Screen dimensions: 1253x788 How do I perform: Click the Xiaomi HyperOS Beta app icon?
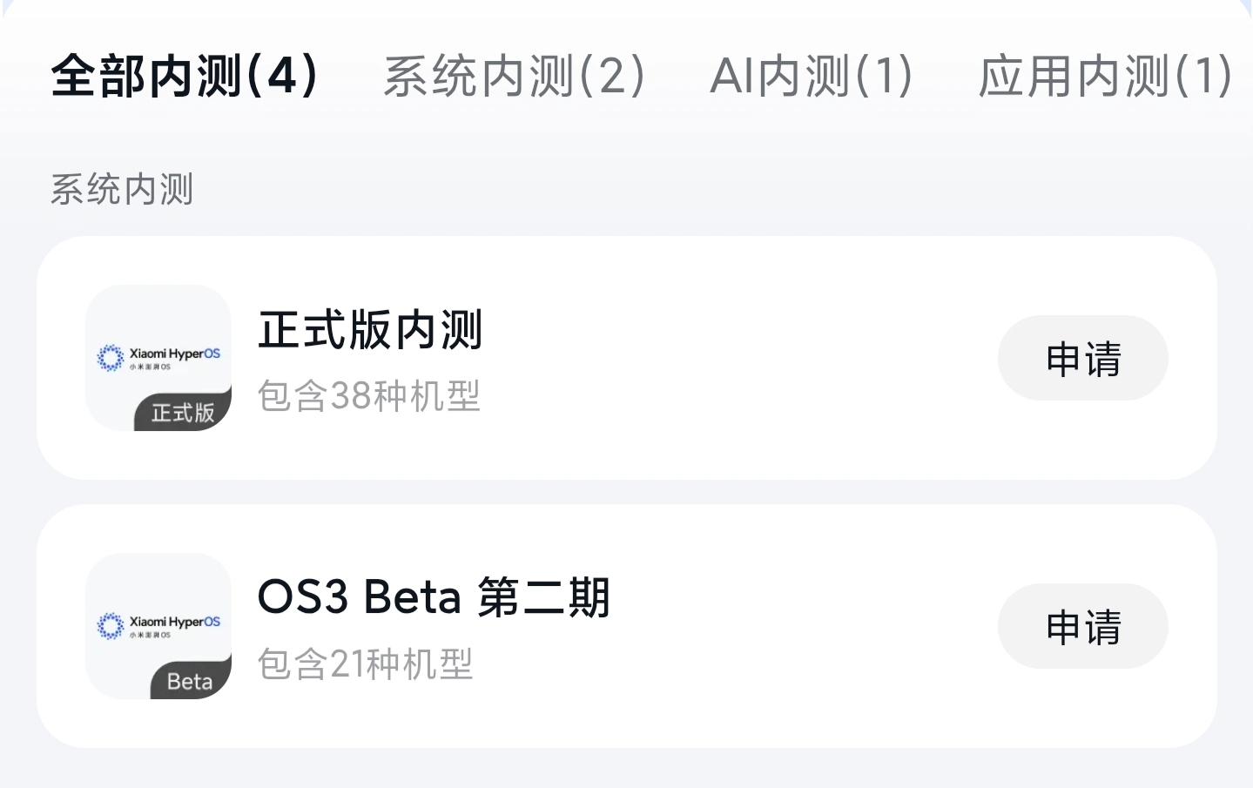point(158,627)
